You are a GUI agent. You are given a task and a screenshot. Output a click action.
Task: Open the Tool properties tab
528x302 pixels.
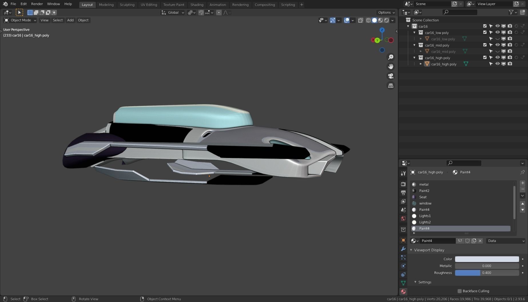point(403,173)
